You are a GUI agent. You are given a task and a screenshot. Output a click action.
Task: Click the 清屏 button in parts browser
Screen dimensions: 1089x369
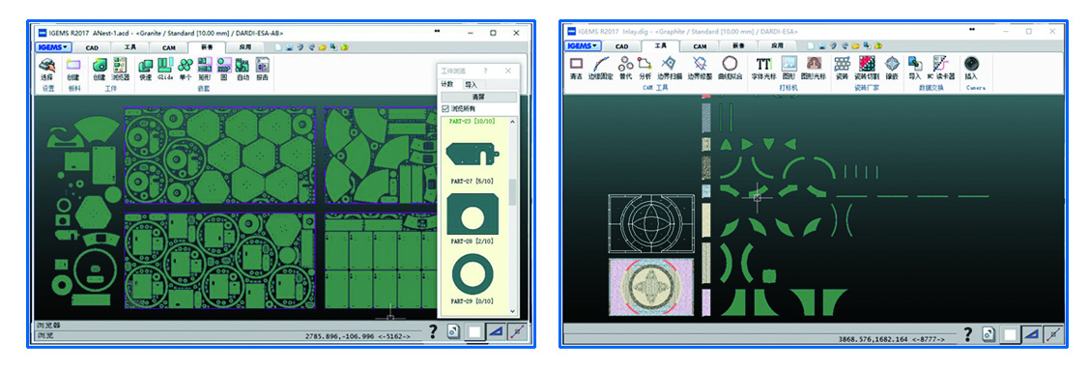pos(478,97)
